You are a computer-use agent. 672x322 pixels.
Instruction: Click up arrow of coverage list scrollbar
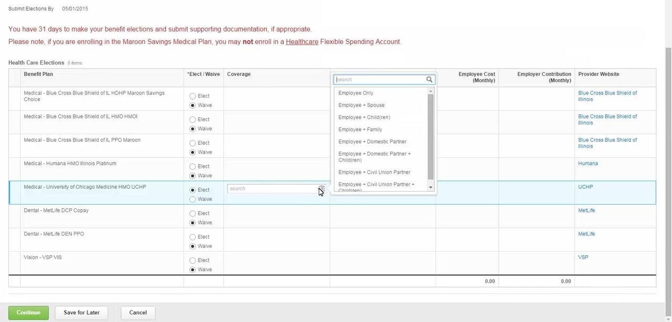point(430,91)
